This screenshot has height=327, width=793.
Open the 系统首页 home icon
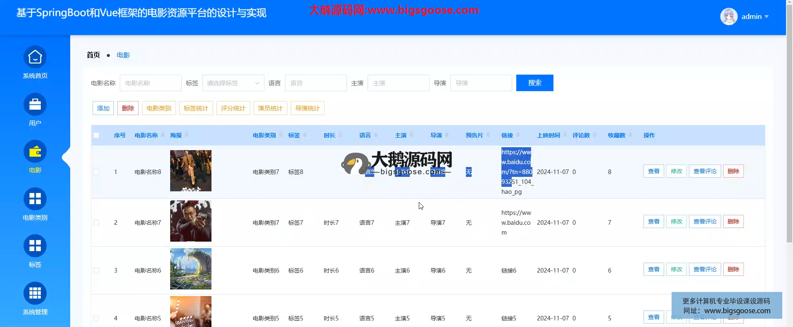(35, 57)
